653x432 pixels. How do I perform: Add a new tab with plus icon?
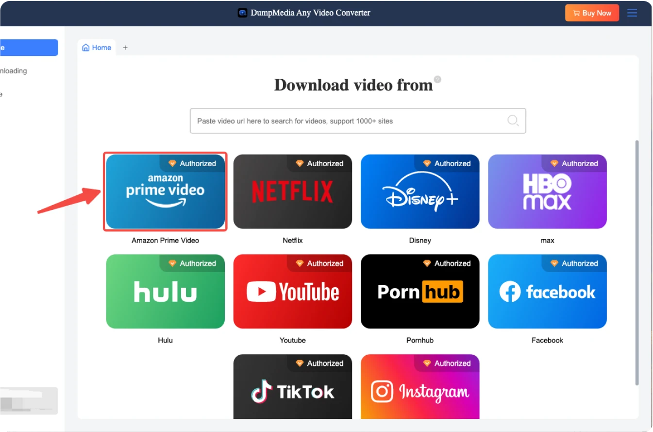(x=125, y=48)
